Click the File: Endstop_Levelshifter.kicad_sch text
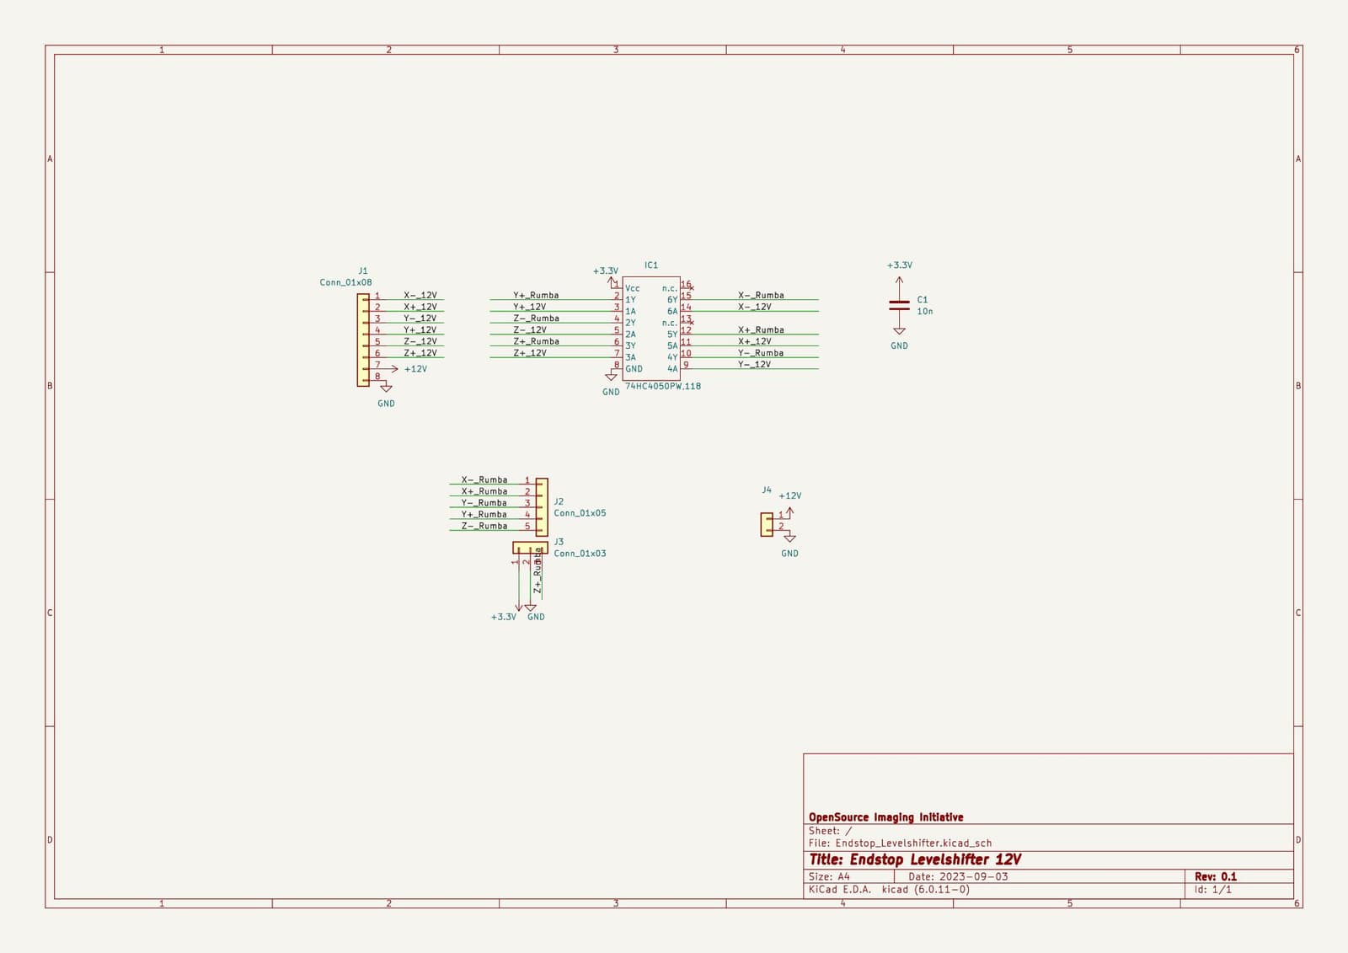Image resolution: width=1348 pixels, height=953 pixels. click(x=900, y=843)
